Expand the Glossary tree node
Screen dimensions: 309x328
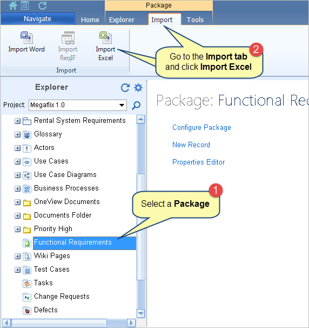coord(17,135)
